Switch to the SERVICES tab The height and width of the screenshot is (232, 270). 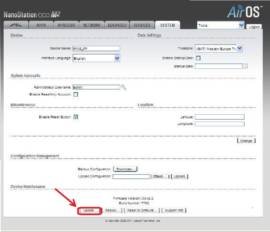[142, 25]
